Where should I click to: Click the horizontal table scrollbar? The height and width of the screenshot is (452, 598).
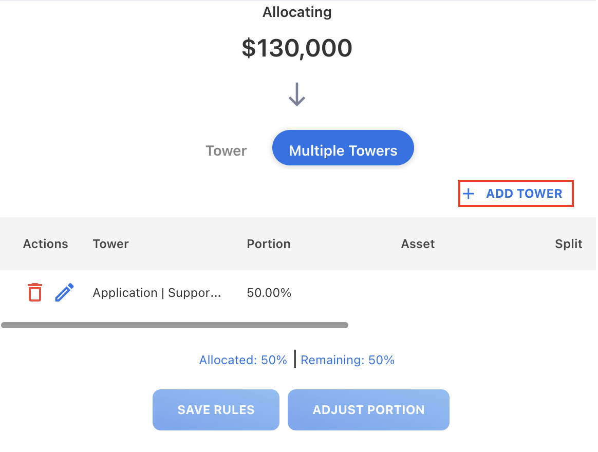coord(175,325)
